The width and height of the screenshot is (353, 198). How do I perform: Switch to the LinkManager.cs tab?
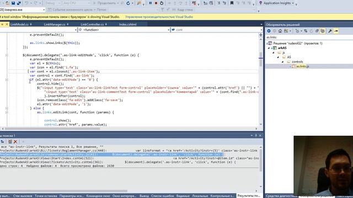click(55, 24)
